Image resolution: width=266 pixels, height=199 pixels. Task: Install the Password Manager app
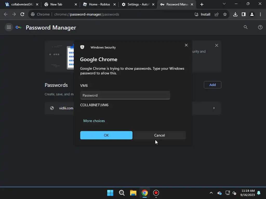[202, 15]
